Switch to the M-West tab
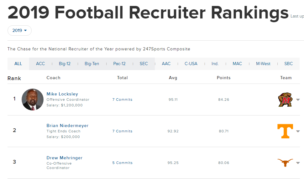304x179 pixels. [x=263, y=64]
